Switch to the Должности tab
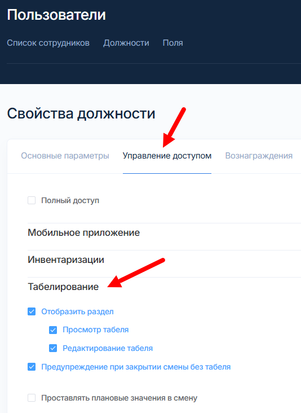301x413 pixels. [126, 43]
